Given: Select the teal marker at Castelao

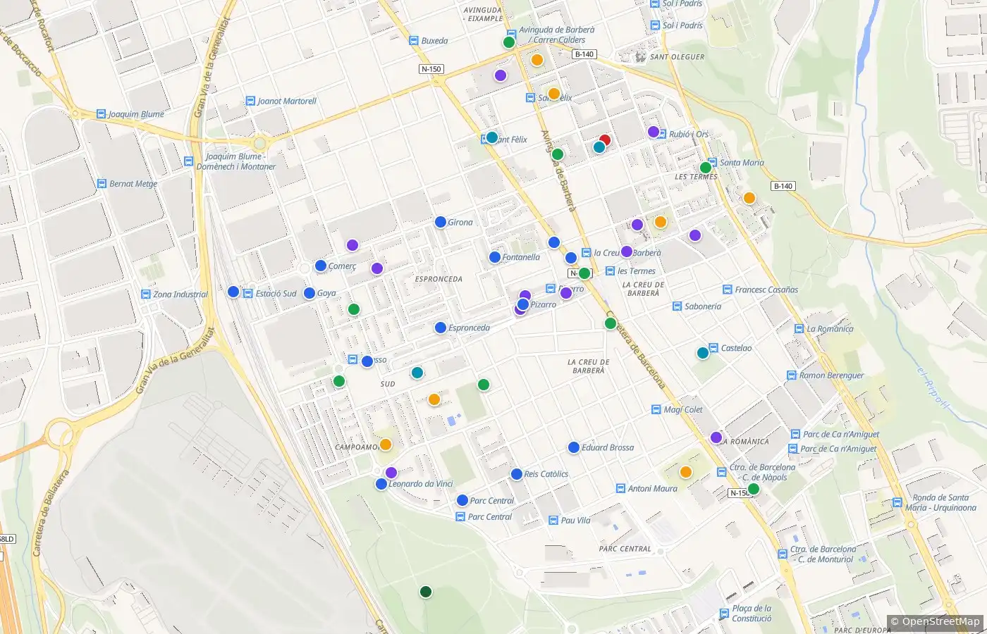Looking at the screenshot, I should [703, 353].
